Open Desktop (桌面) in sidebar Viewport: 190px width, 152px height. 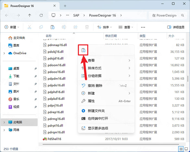(x=14, y=68)
